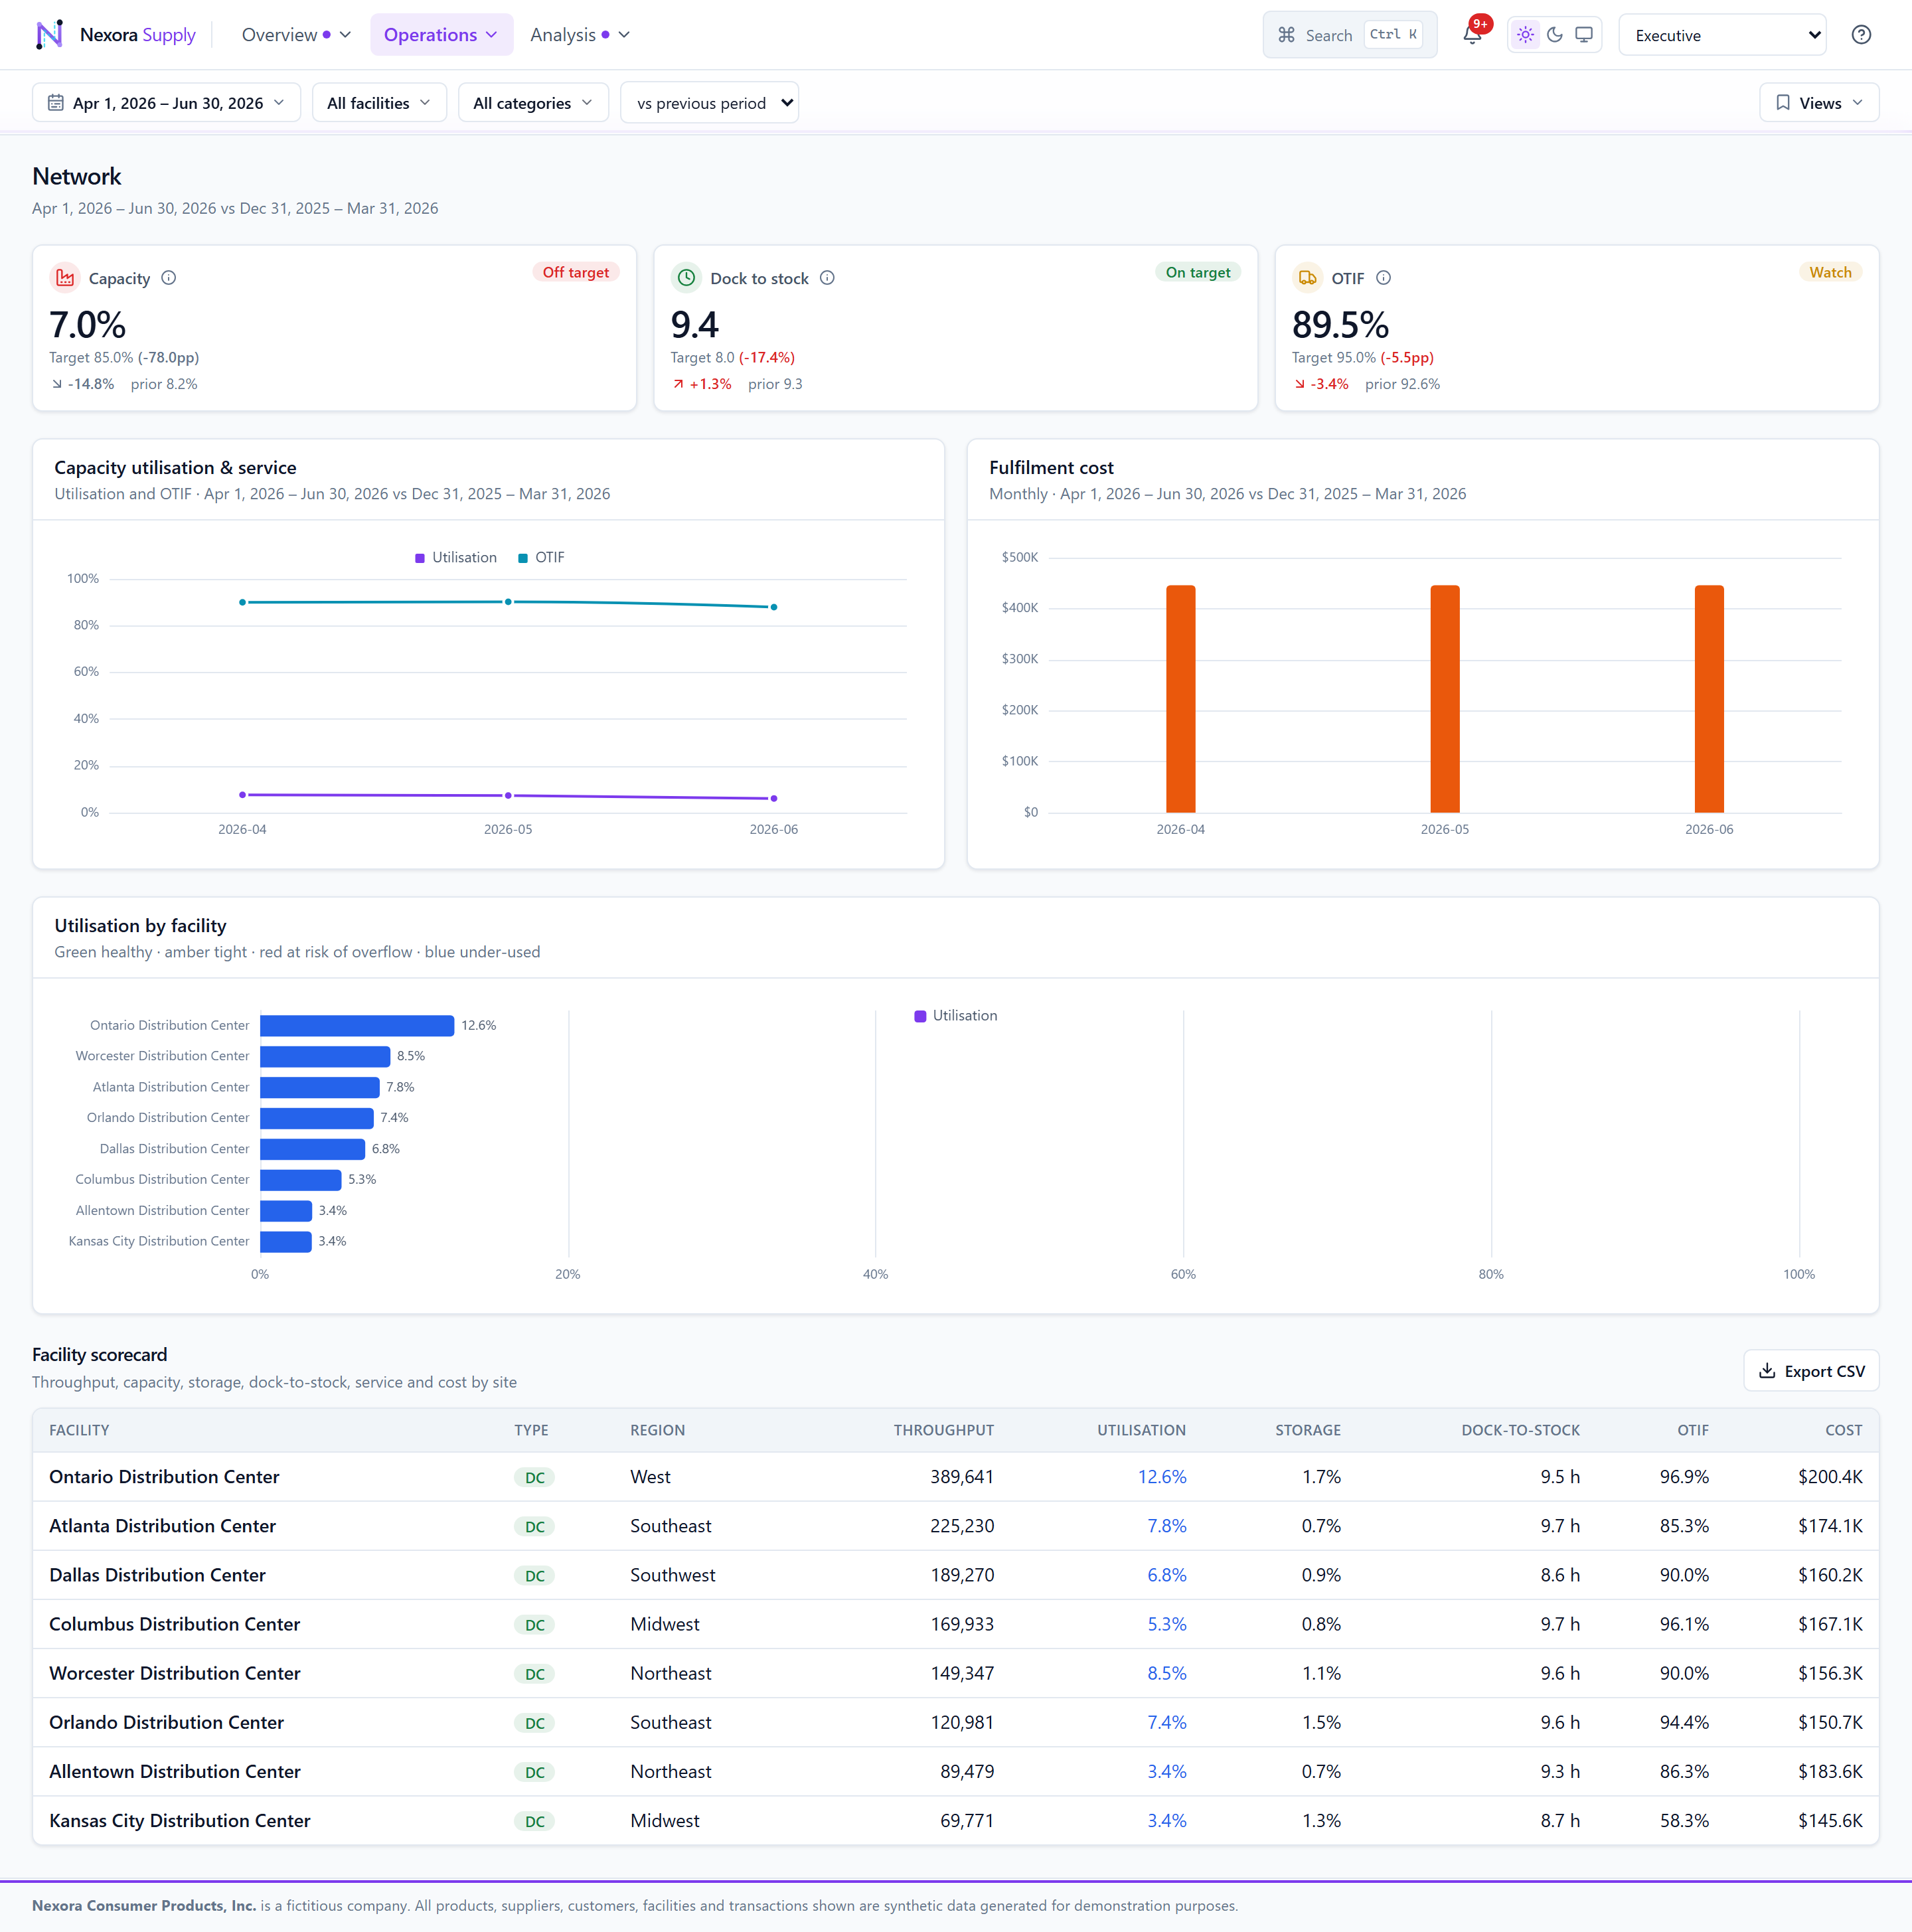Viewport: 1912px width, 1932px height.
Task: Open the notifications bell
Action: click(x=1472, y=35)
